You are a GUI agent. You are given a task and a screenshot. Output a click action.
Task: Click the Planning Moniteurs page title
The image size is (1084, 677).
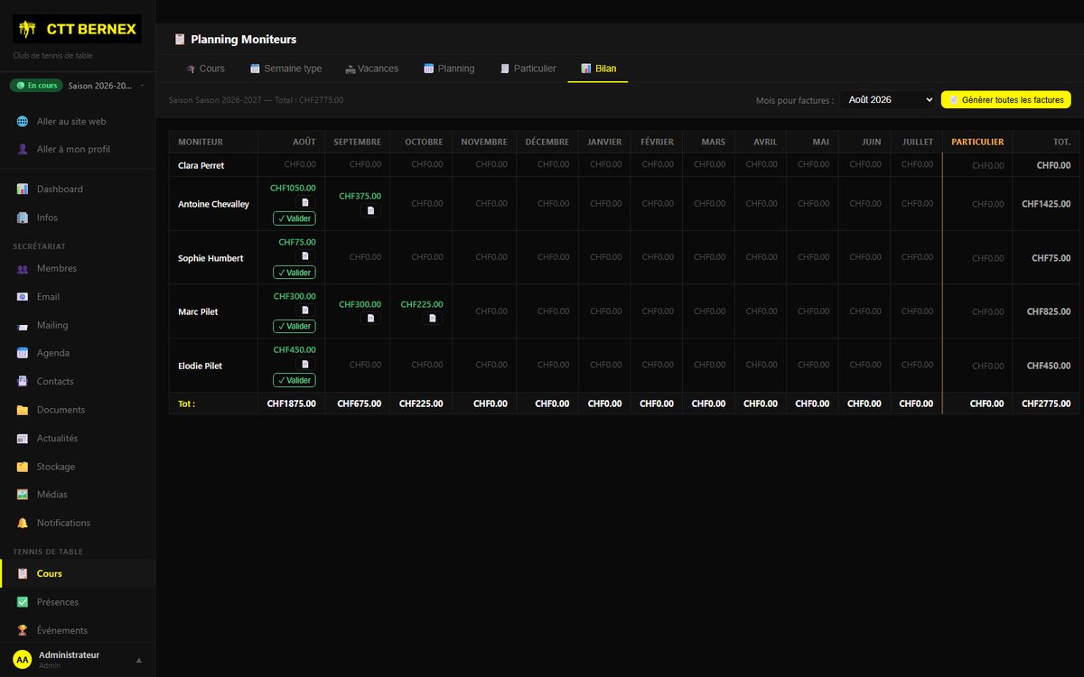pos(243,40)
